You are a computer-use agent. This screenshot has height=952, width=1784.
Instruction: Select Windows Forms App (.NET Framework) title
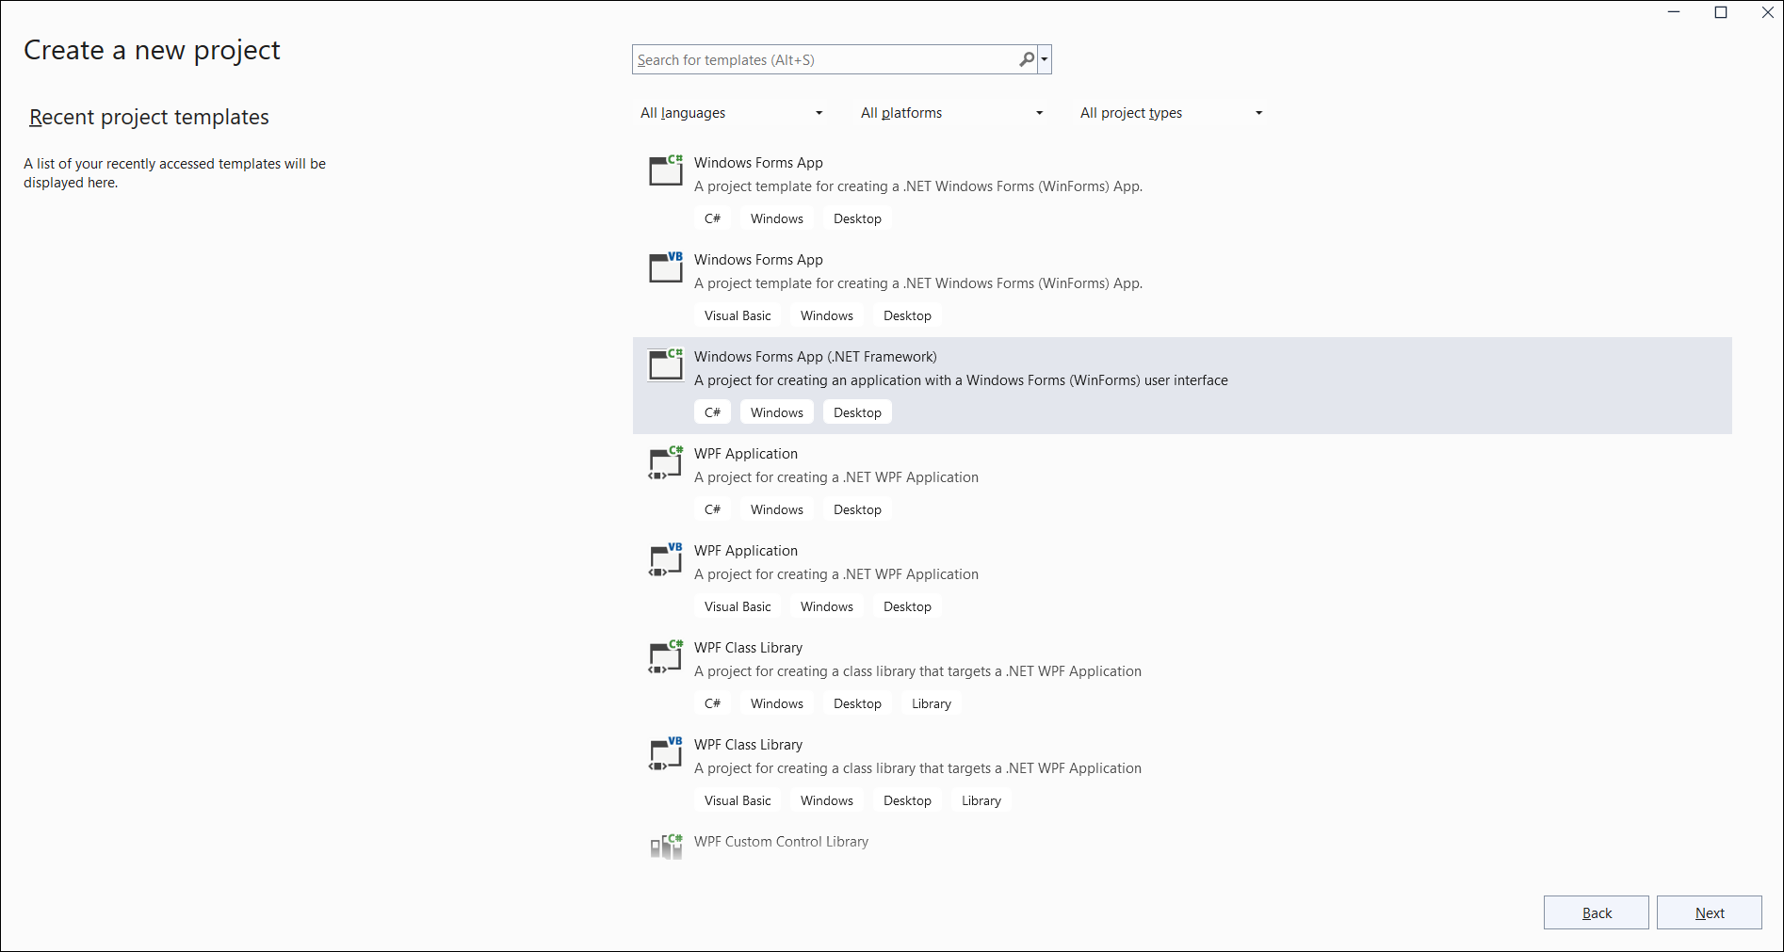point(815,357)
